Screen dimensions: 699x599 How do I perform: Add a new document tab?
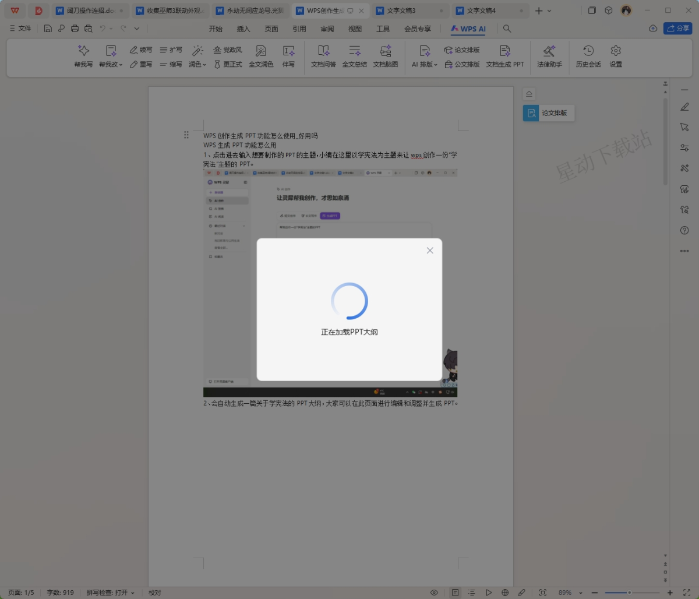539,10
